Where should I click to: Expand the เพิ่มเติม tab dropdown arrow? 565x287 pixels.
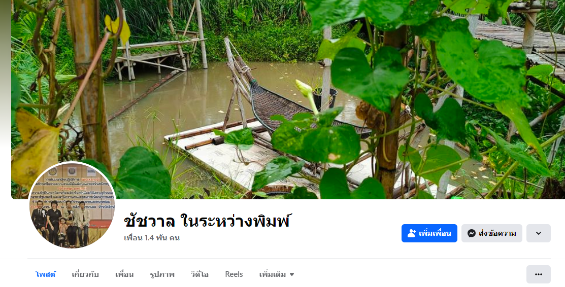click(292, 275)
